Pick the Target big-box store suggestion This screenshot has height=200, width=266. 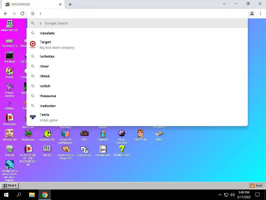[x=137, y=45]
